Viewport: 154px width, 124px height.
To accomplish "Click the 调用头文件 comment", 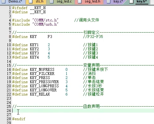I will click(x=87, y=20).
